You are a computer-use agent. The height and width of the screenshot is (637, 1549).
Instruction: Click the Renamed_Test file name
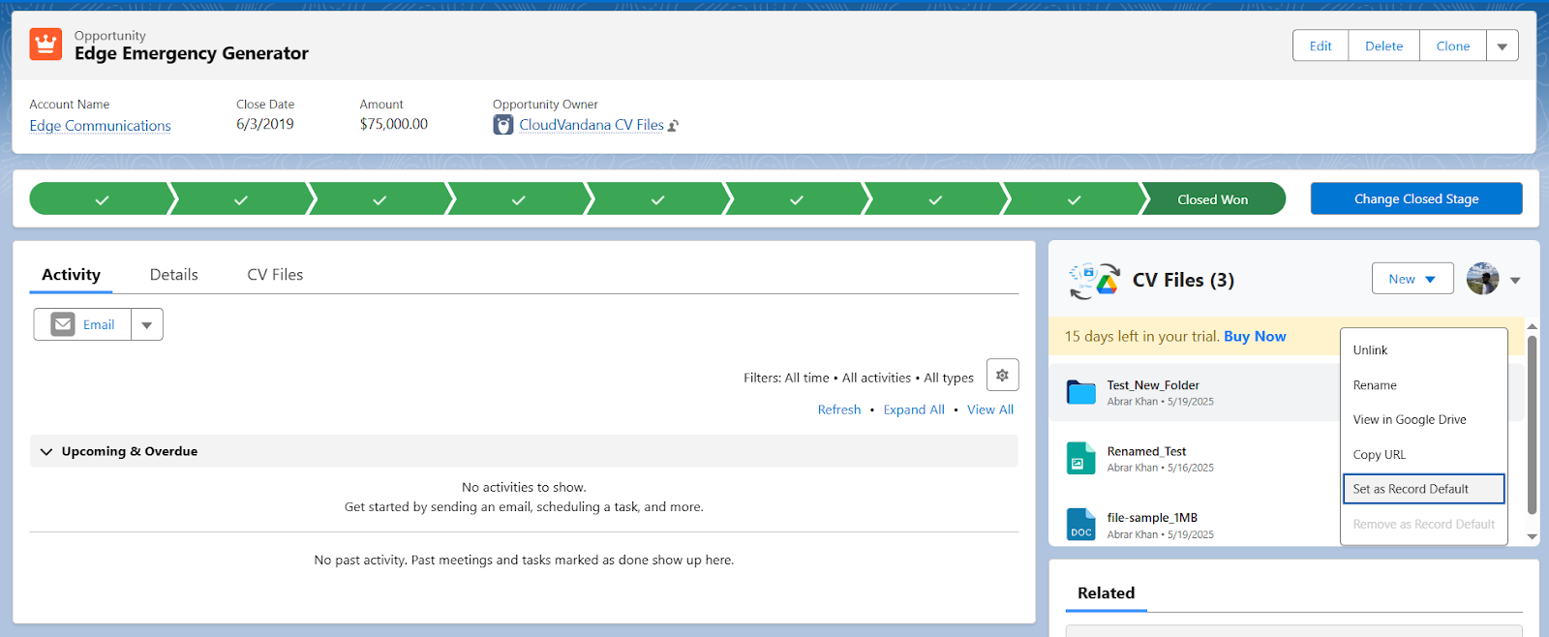[x=1146, y=451]
